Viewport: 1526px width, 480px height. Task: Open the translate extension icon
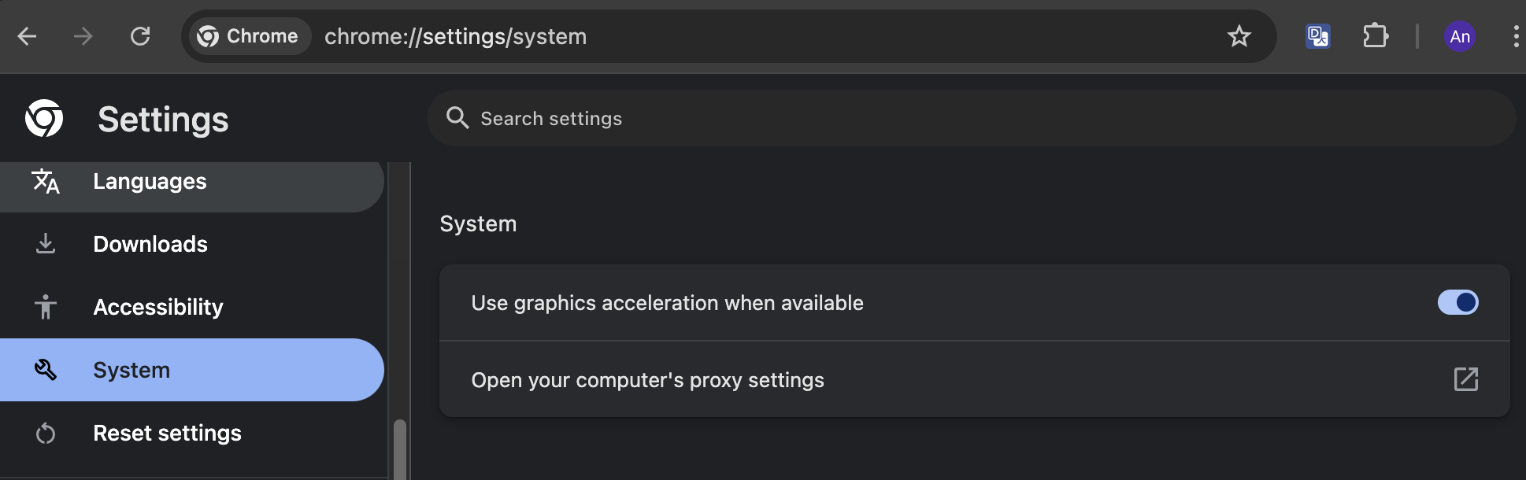point(1317,36)
